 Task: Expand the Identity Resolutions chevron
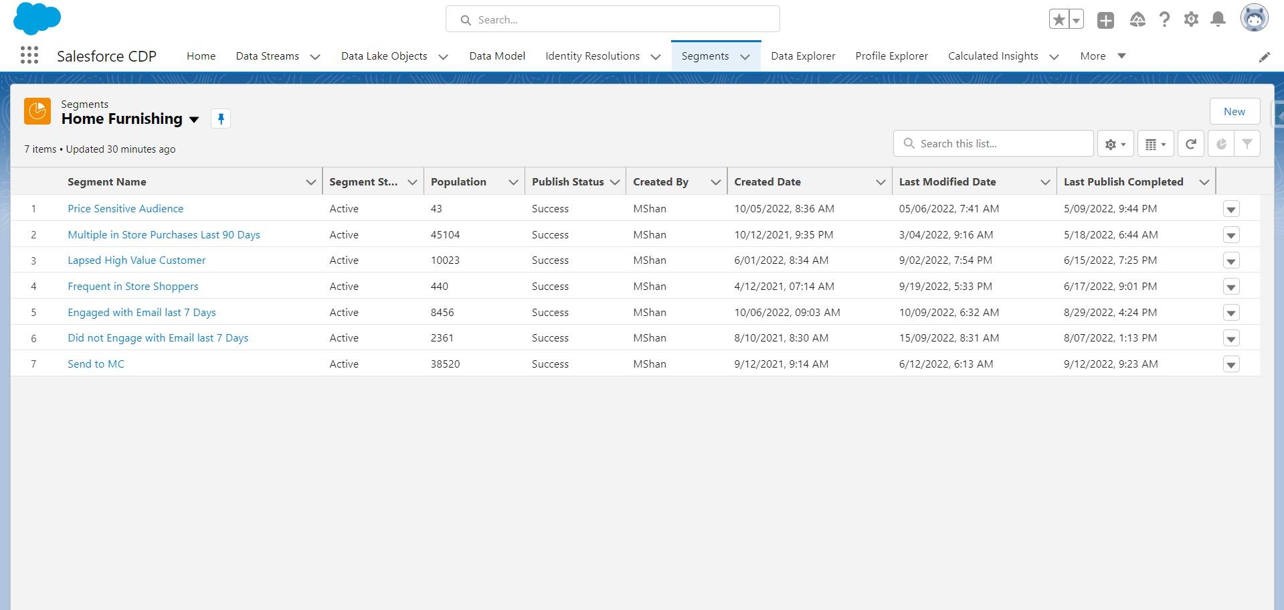(656, 57)
